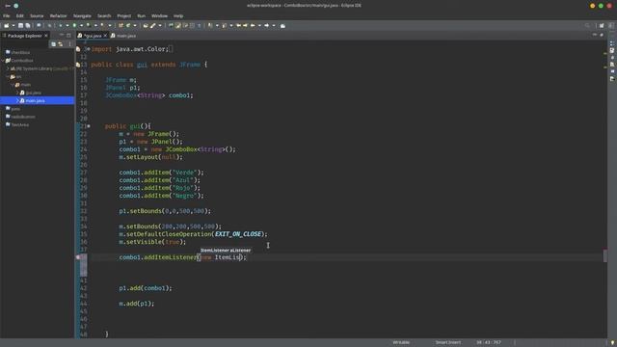Select the Java perspective icon

point(610,26)
